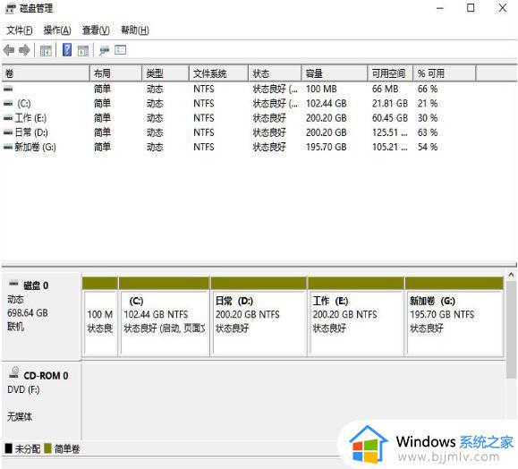Select the 100 M partition block on disk 0

[100, 317]
